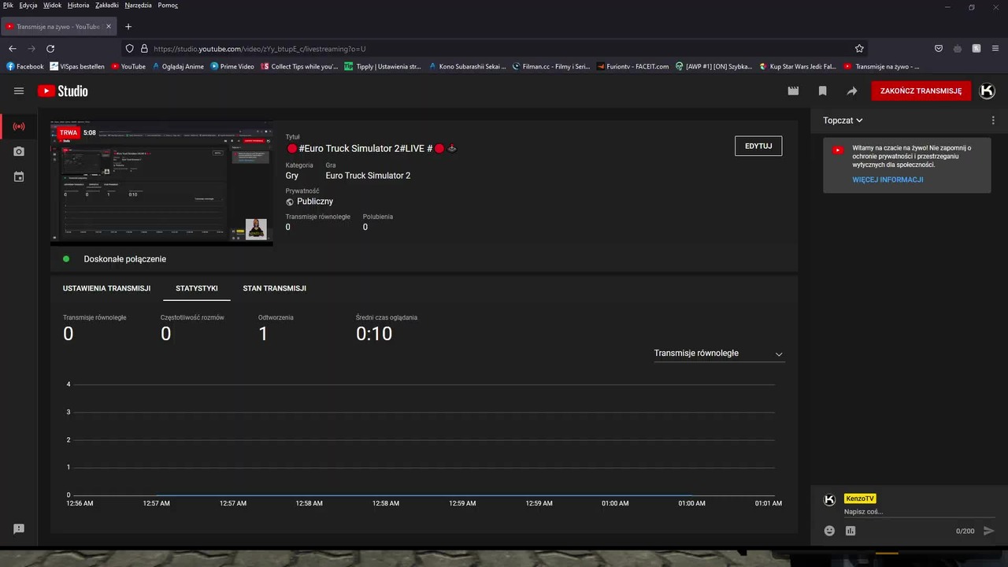
Task: Open the YouTube Studio hamburger menu
Action: [x=19, y=91]
